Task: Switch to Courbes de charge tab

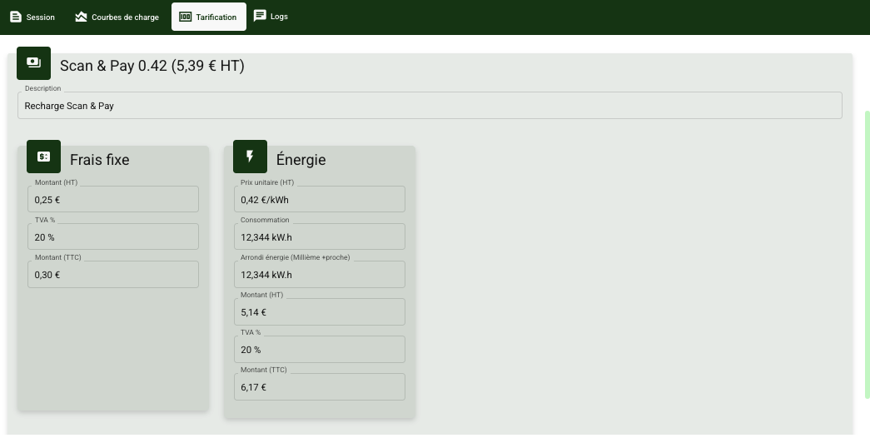Action: pyautogui.click(x=117, y=17)
